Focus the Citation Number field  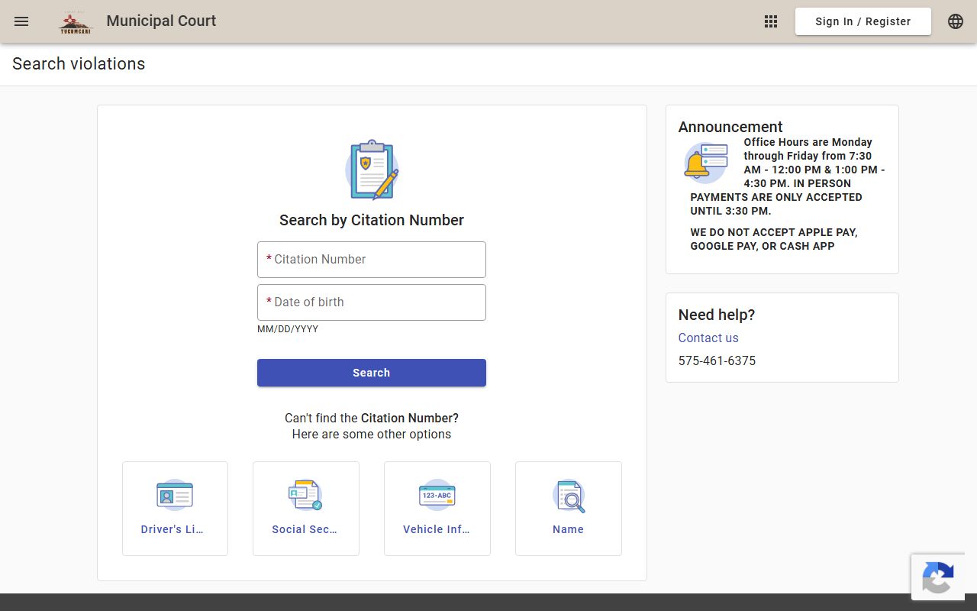372,260
